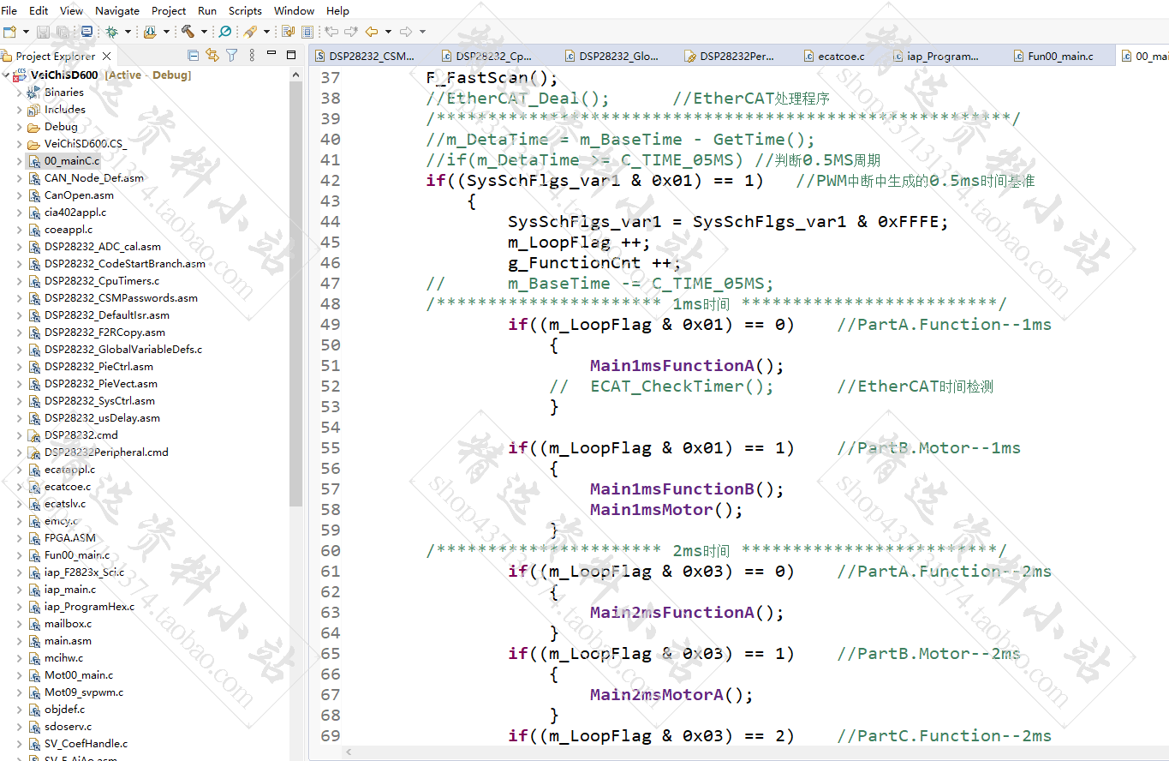This screenshot has height=761, width=1169.
Task: Select Mot09_svpwm.c in tree
Action: [x=84, y=692]
